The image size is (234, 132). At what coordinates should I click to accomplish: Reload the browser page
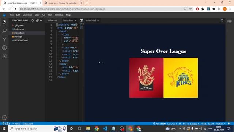tap(15, 9)
